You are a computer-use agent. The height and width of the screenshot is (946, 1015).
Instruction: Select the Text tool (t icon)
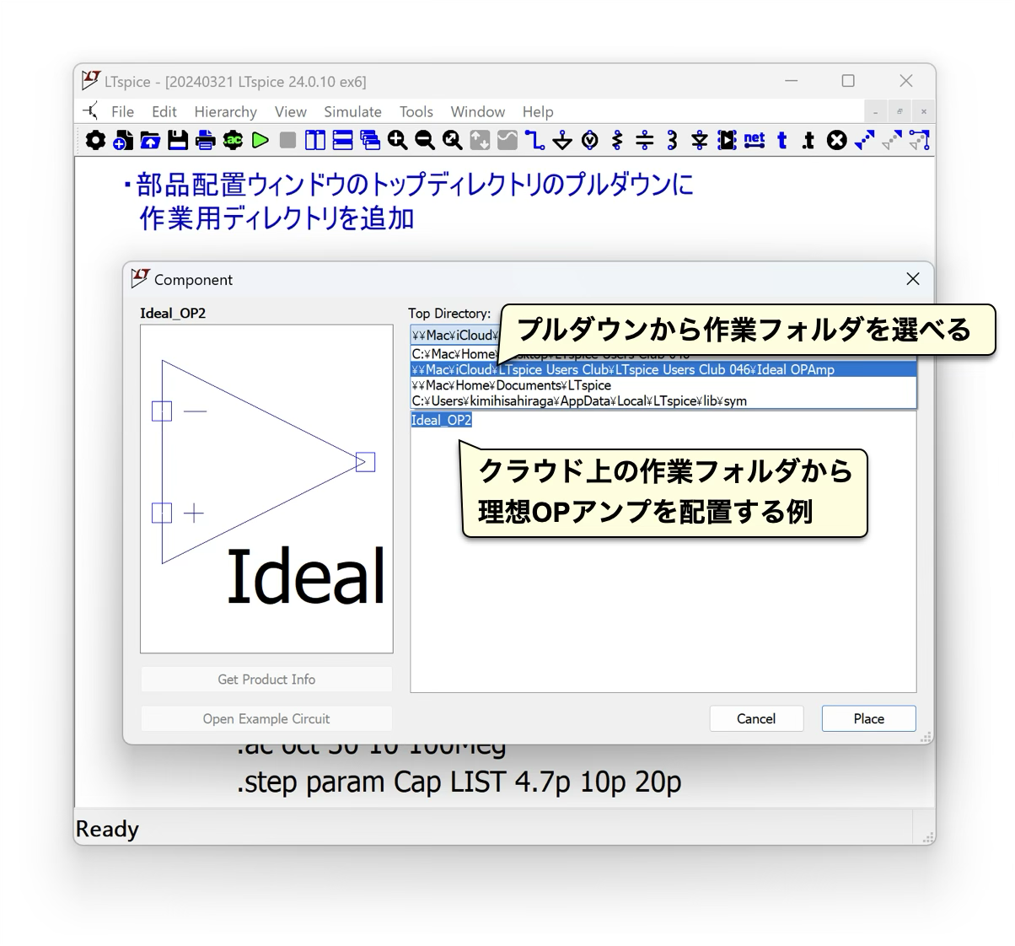[782, 141]
